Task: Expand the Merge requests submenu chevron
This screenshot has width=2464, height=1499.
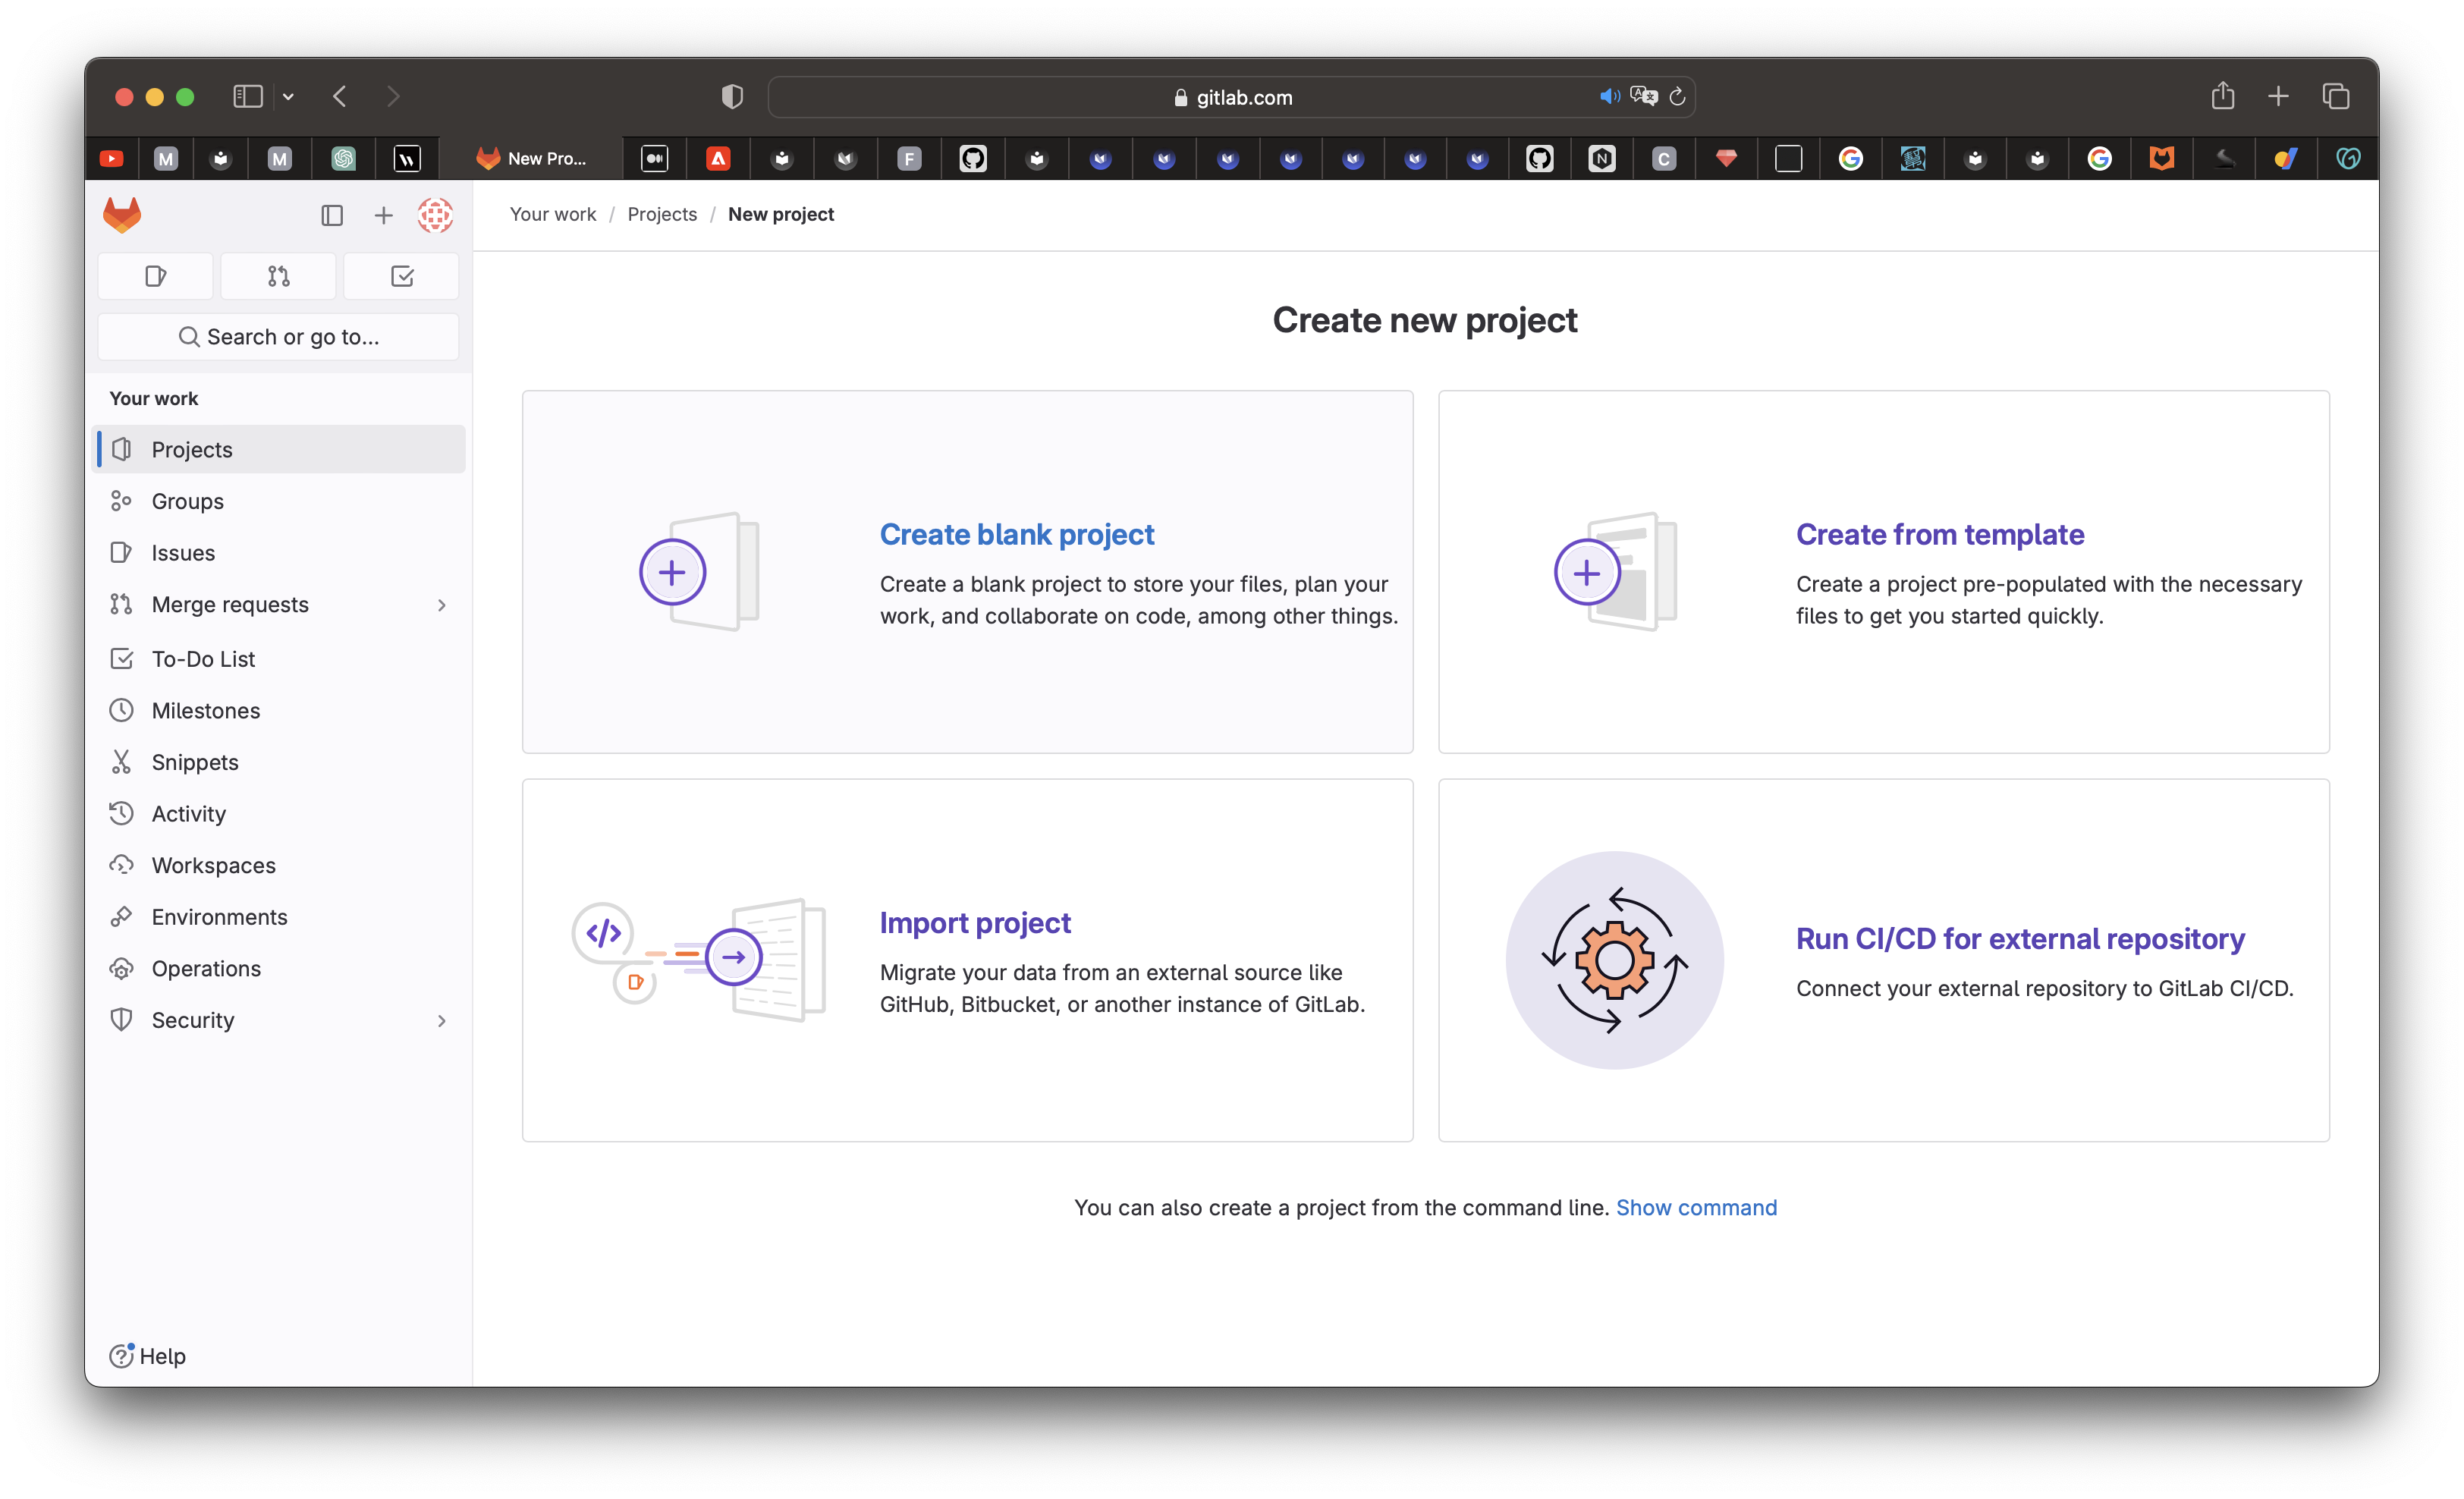Action: tap(441, 605)
